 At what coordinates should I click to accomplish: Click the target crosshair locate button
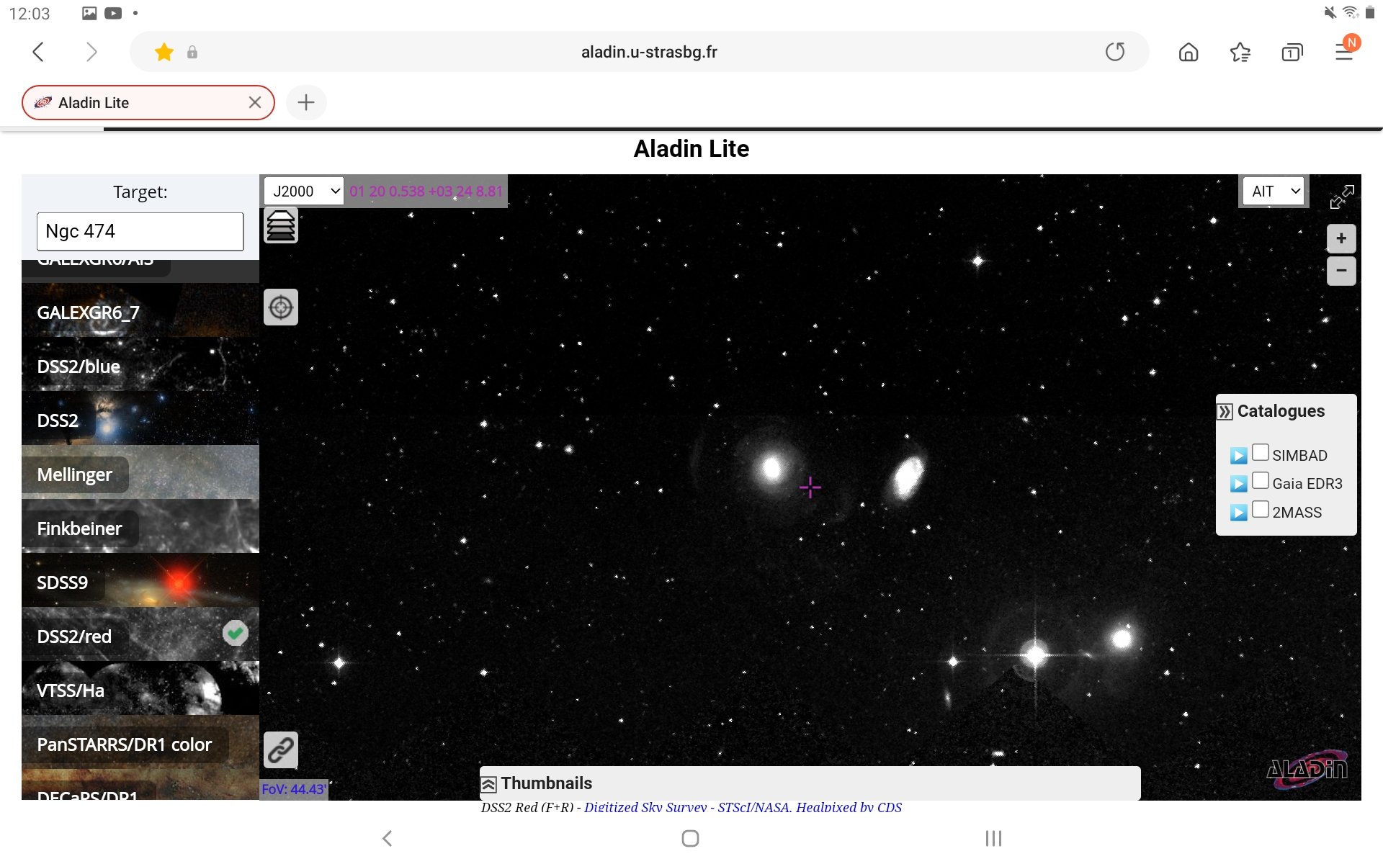tap(281, 307)
